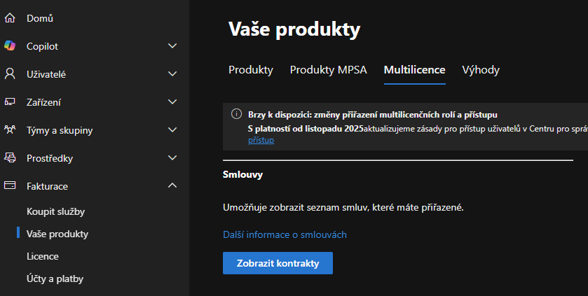The height and width of the screenshot is (296, 588).
Task: Click the colorful Copilot icon
Action: 10,46
